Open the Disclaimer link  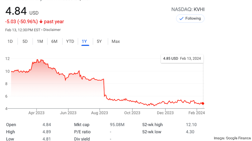pyautogui.click(x=52, y=30)
